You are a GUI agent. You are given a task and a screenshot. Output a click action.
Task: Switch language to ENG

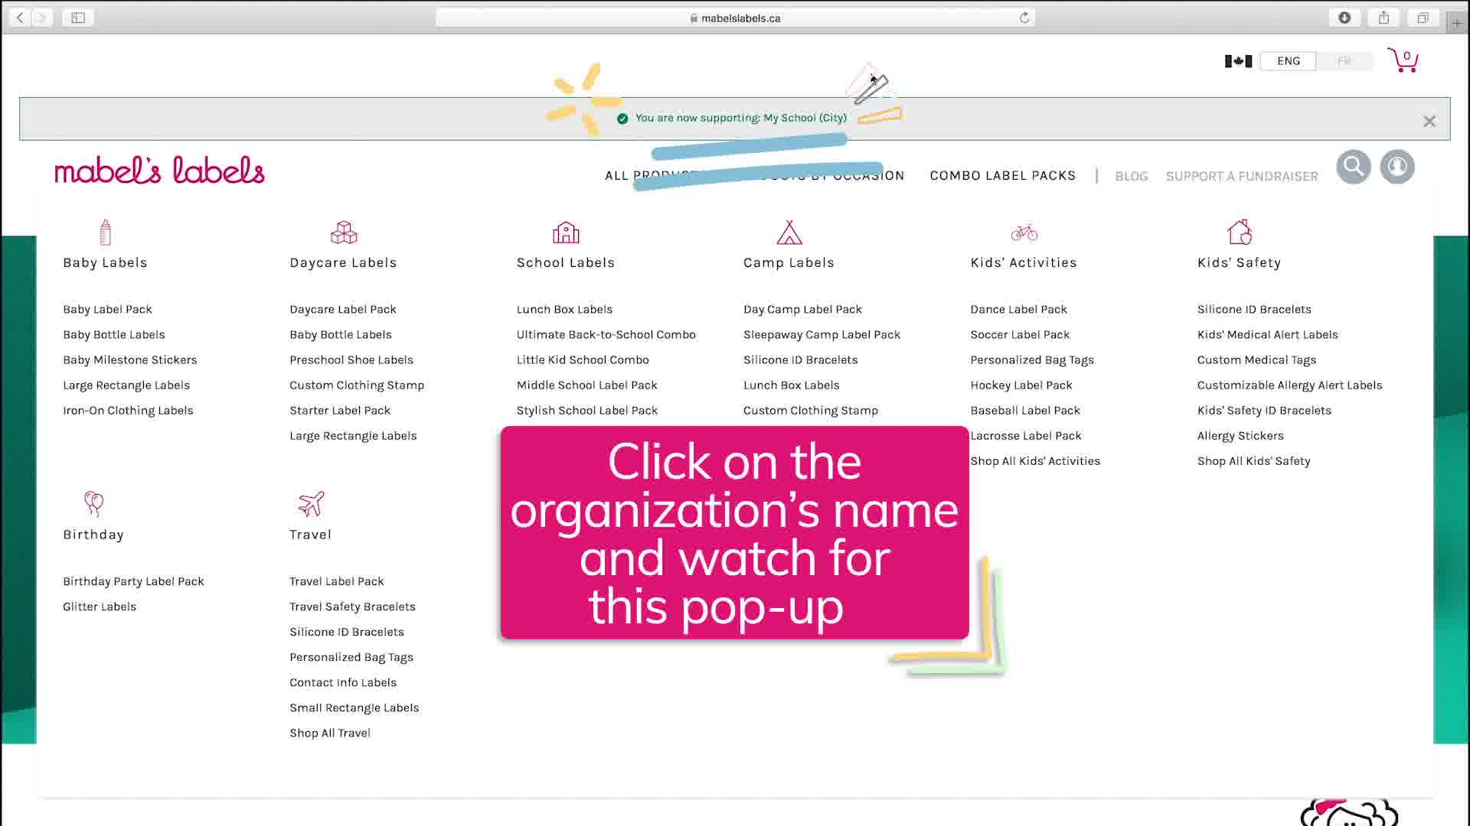[1289, 61]
